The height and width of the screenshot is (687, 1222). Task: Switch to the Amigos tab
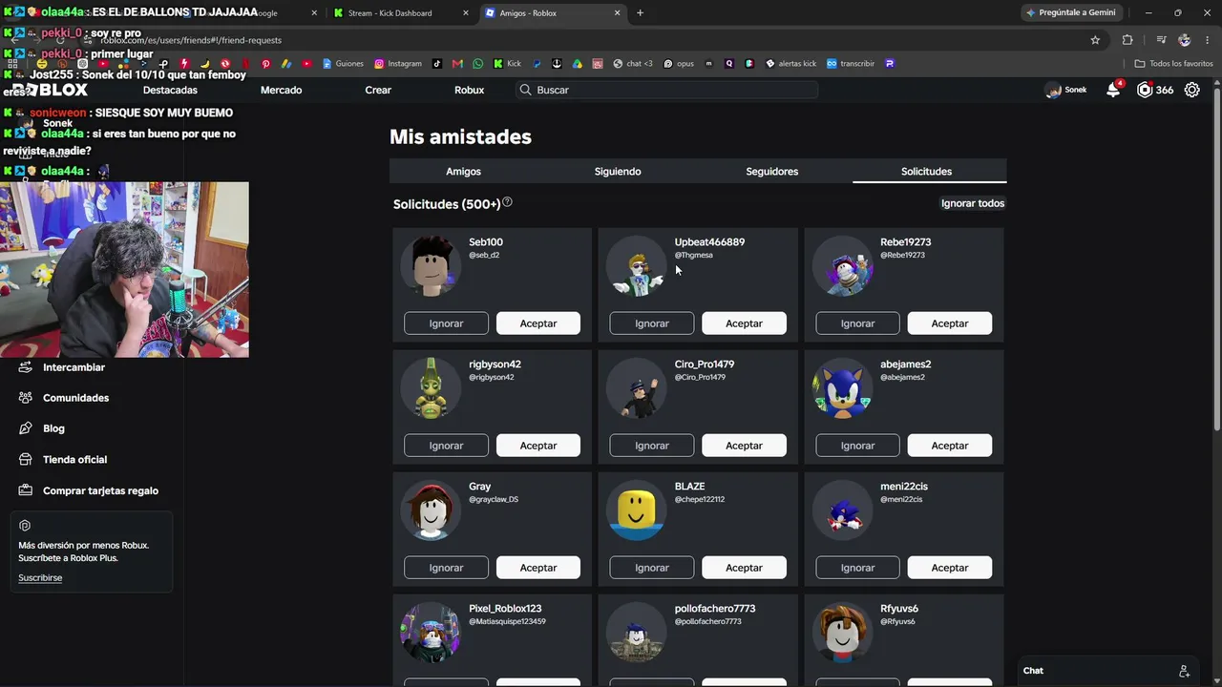463,172
